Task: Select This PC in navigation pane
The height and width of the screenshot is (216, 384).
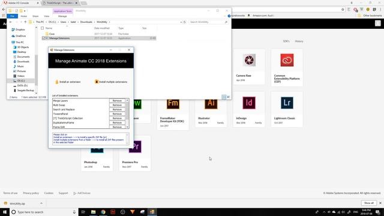Action: pos(20,43)
